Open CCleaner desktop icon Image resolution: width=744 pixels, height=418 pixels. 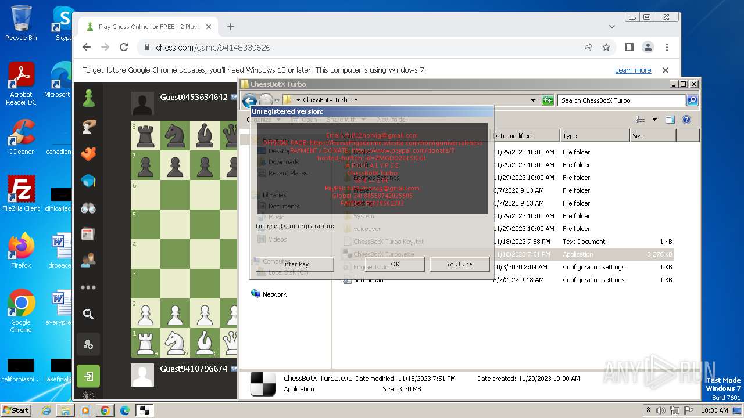pos(21,137)
